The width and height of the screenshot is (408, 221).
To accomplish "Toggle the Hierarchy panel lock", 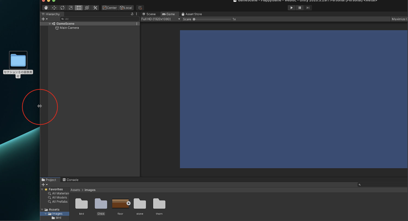I will [x=132, y=14].
